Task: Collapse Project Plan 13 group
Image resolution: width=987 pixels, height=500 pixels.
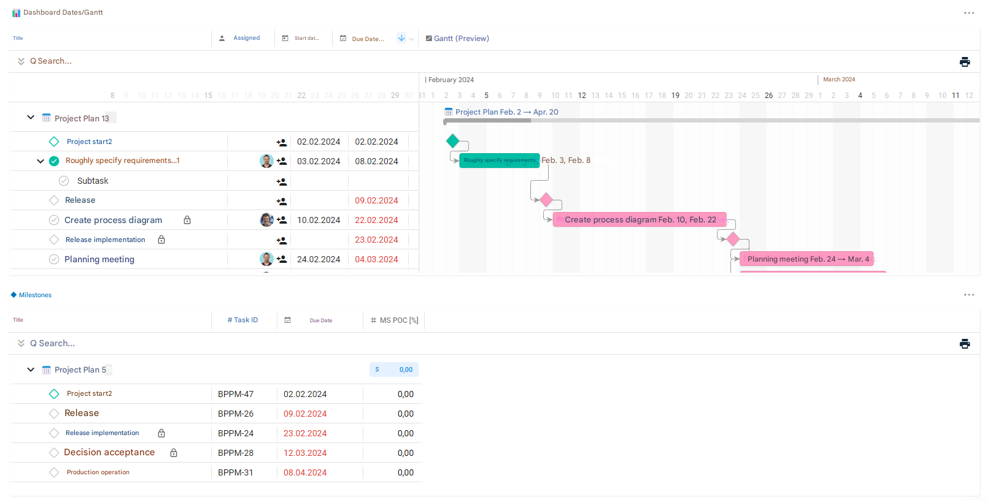Action: coord(31,118)
